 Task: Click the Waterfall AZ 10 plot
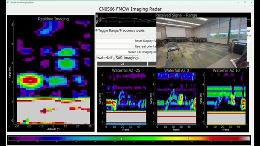[x=226, y=99]
